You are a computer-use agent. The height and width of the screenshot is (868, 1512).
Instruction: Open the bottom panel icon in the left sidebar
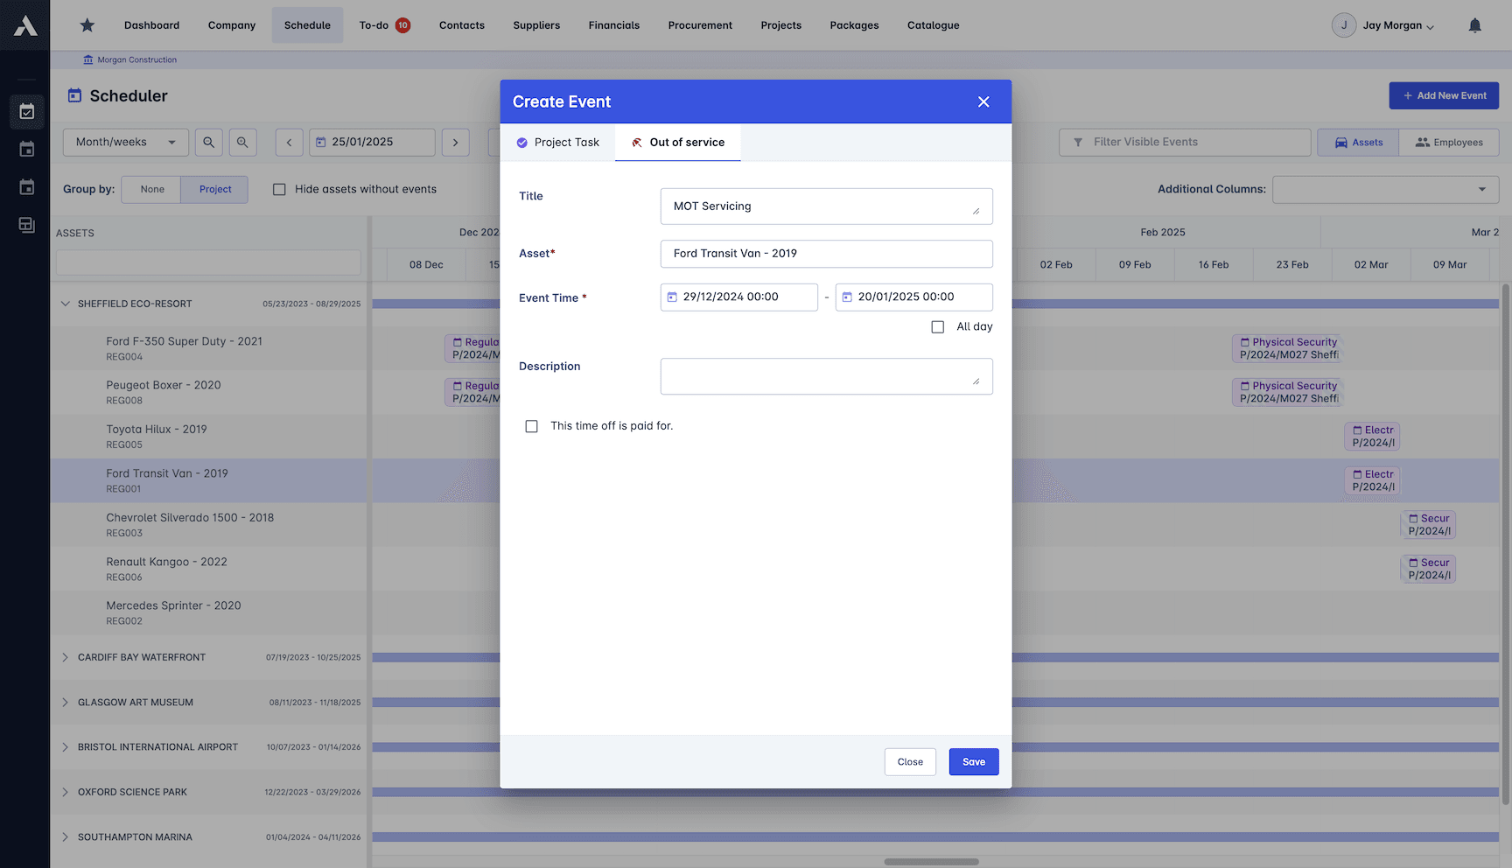point(26,225)
